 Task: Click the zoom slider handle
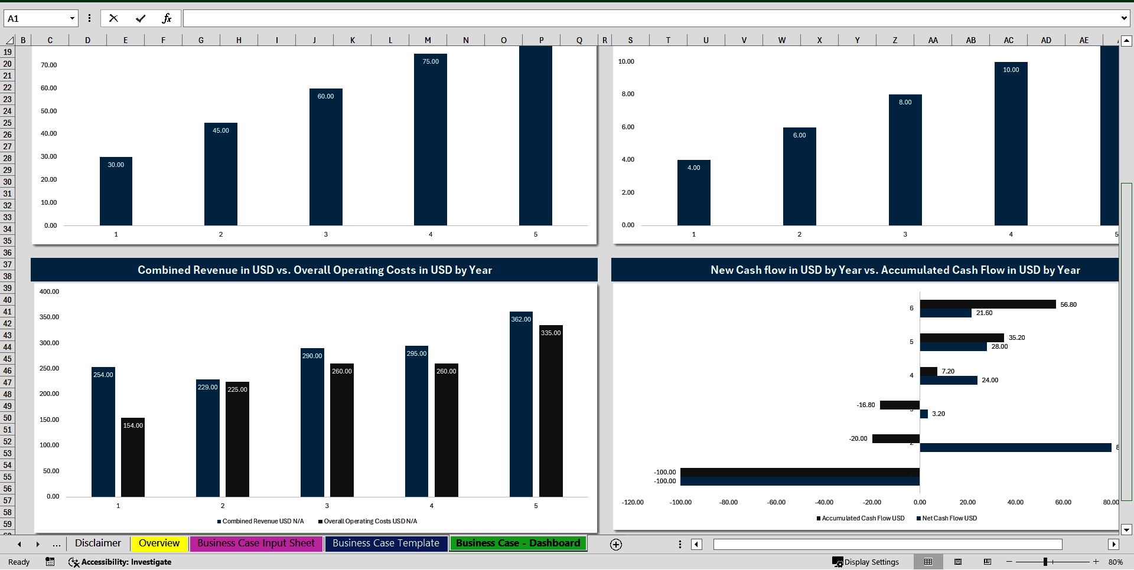pyautogui.click(x=1045, y=562)
